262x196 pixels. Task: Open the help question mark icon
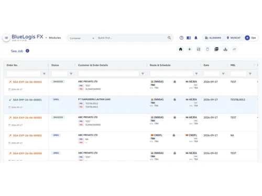point(181,38)
